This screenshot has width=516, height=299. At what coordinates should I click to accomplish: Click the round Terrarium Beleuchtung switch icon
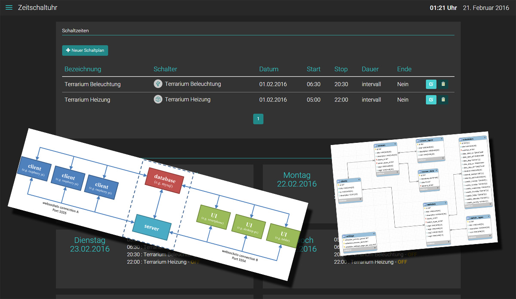point(158,84)
